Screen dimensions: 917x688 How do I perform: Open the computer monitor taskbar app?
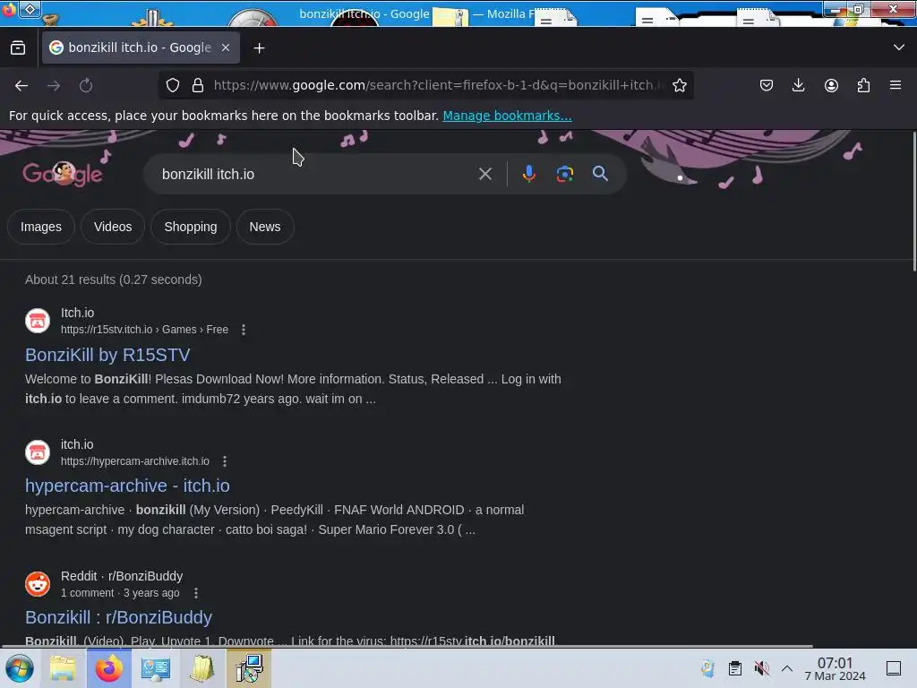point(156,668)
